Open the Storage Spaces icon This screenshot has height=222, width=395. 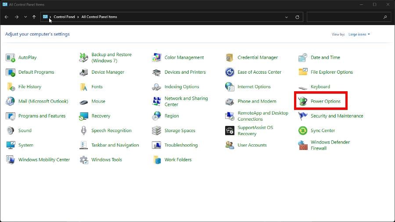pos(157,131)
